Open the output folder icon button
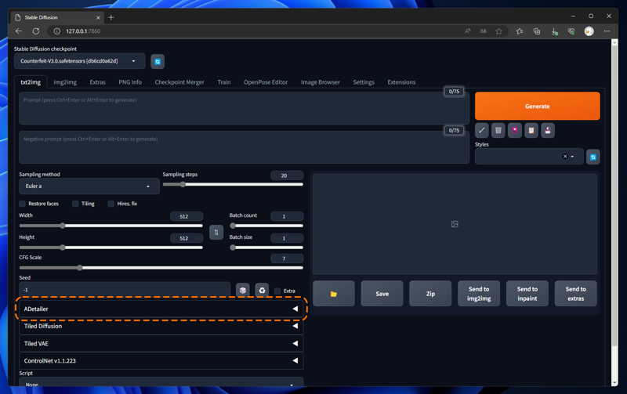 pos(334,294)
